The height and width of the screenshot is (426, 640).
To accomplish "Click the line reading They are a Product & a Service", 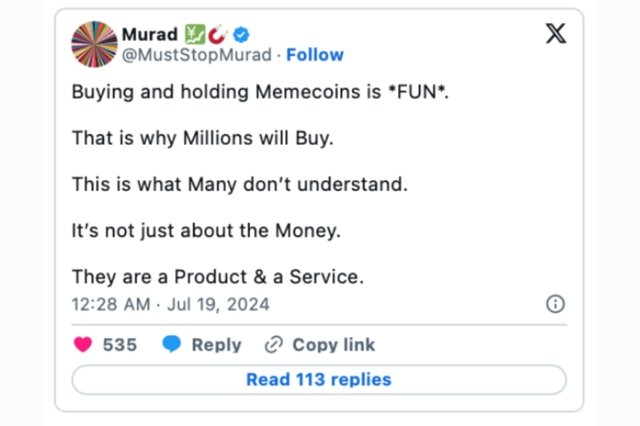I will point(217,277).
